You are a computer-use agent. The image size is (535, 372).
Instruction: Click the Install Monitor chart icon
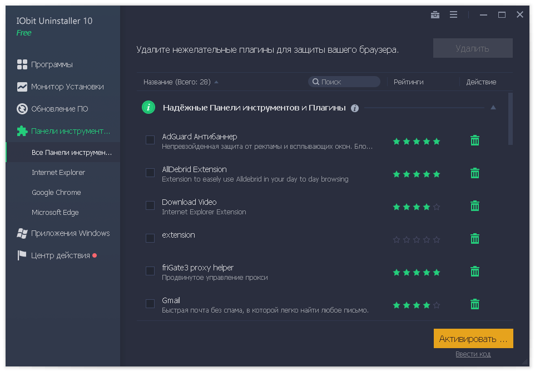point(22,87)
